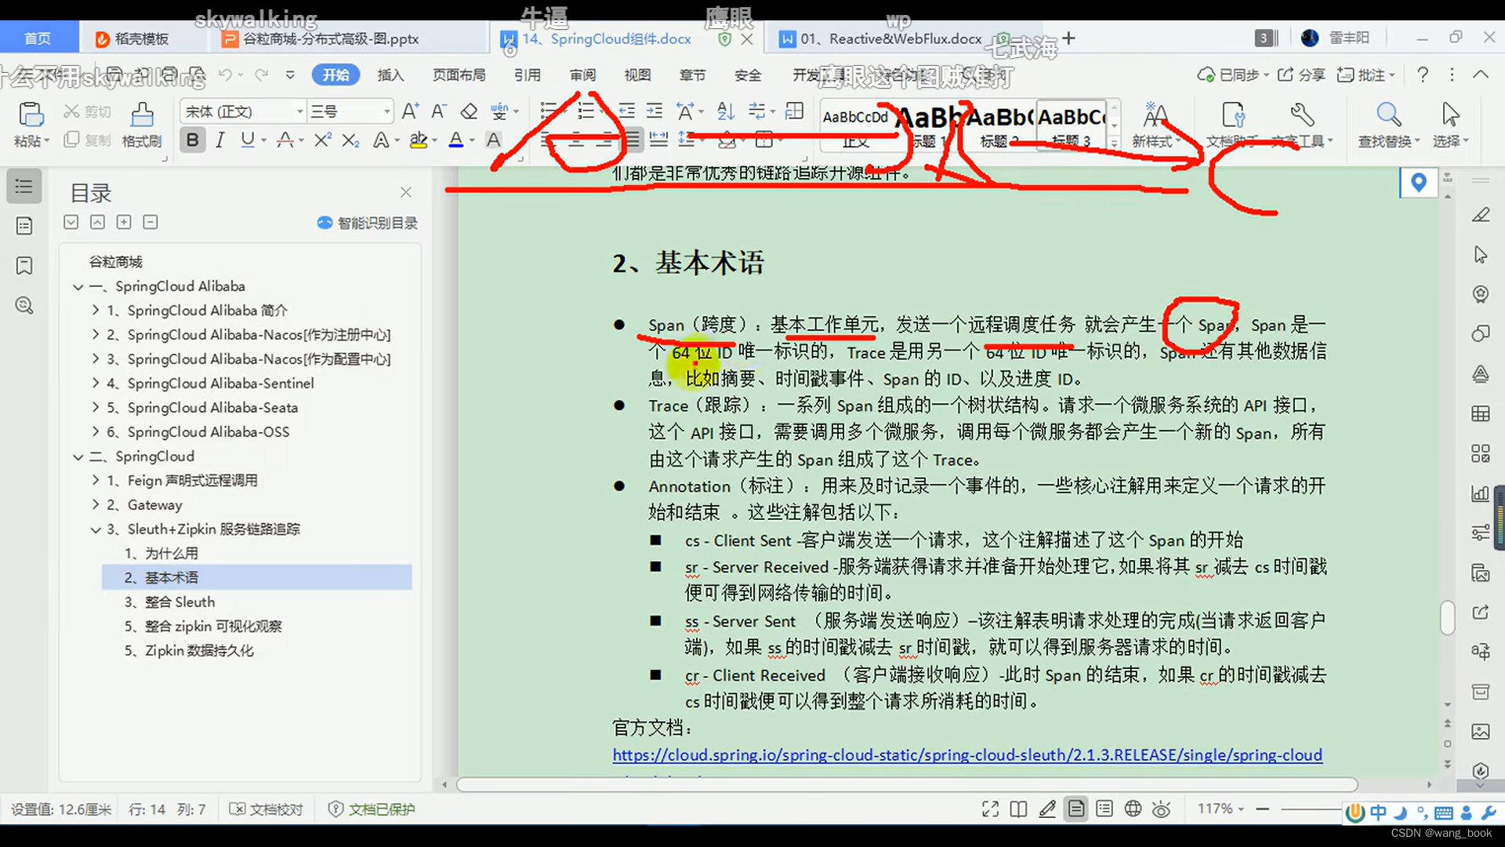The width and height of the screenshot is (1505, 847).
Task: Open the zoom level 117% dropdown
Action: tap(1220, 809)
